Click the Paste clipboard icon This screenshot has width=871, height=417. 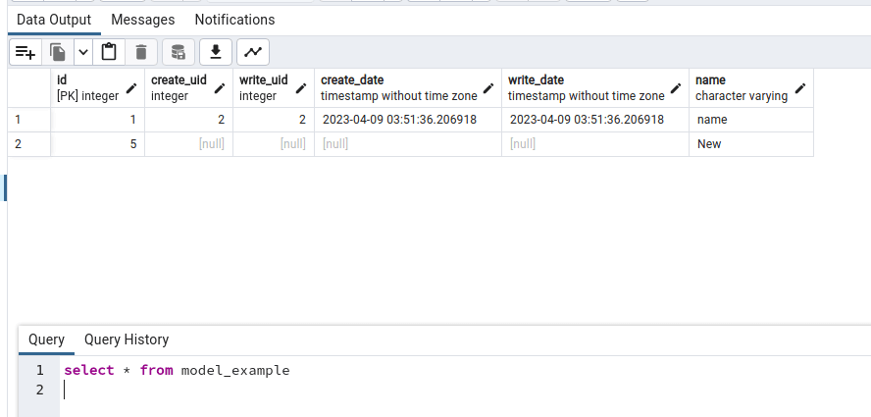tap(109, 52)
